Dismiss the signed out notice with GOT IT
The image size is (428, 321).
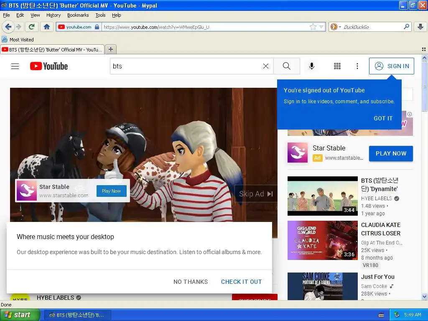[383, 118]
